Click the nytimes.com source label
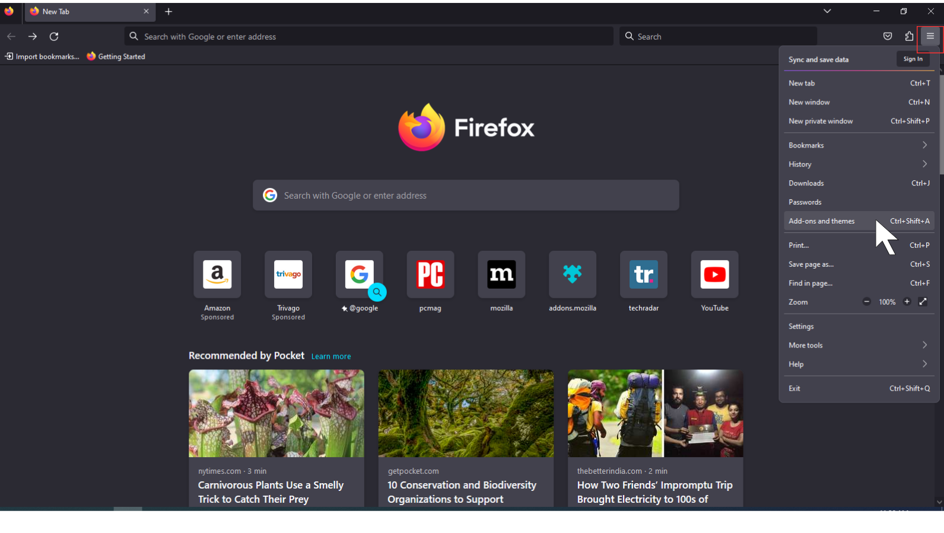944x533 pixels. 220,471
